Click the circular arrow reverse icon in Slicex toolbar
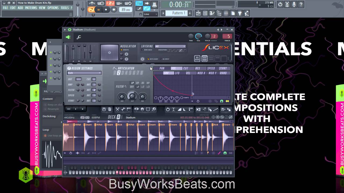 pos(168,109)
